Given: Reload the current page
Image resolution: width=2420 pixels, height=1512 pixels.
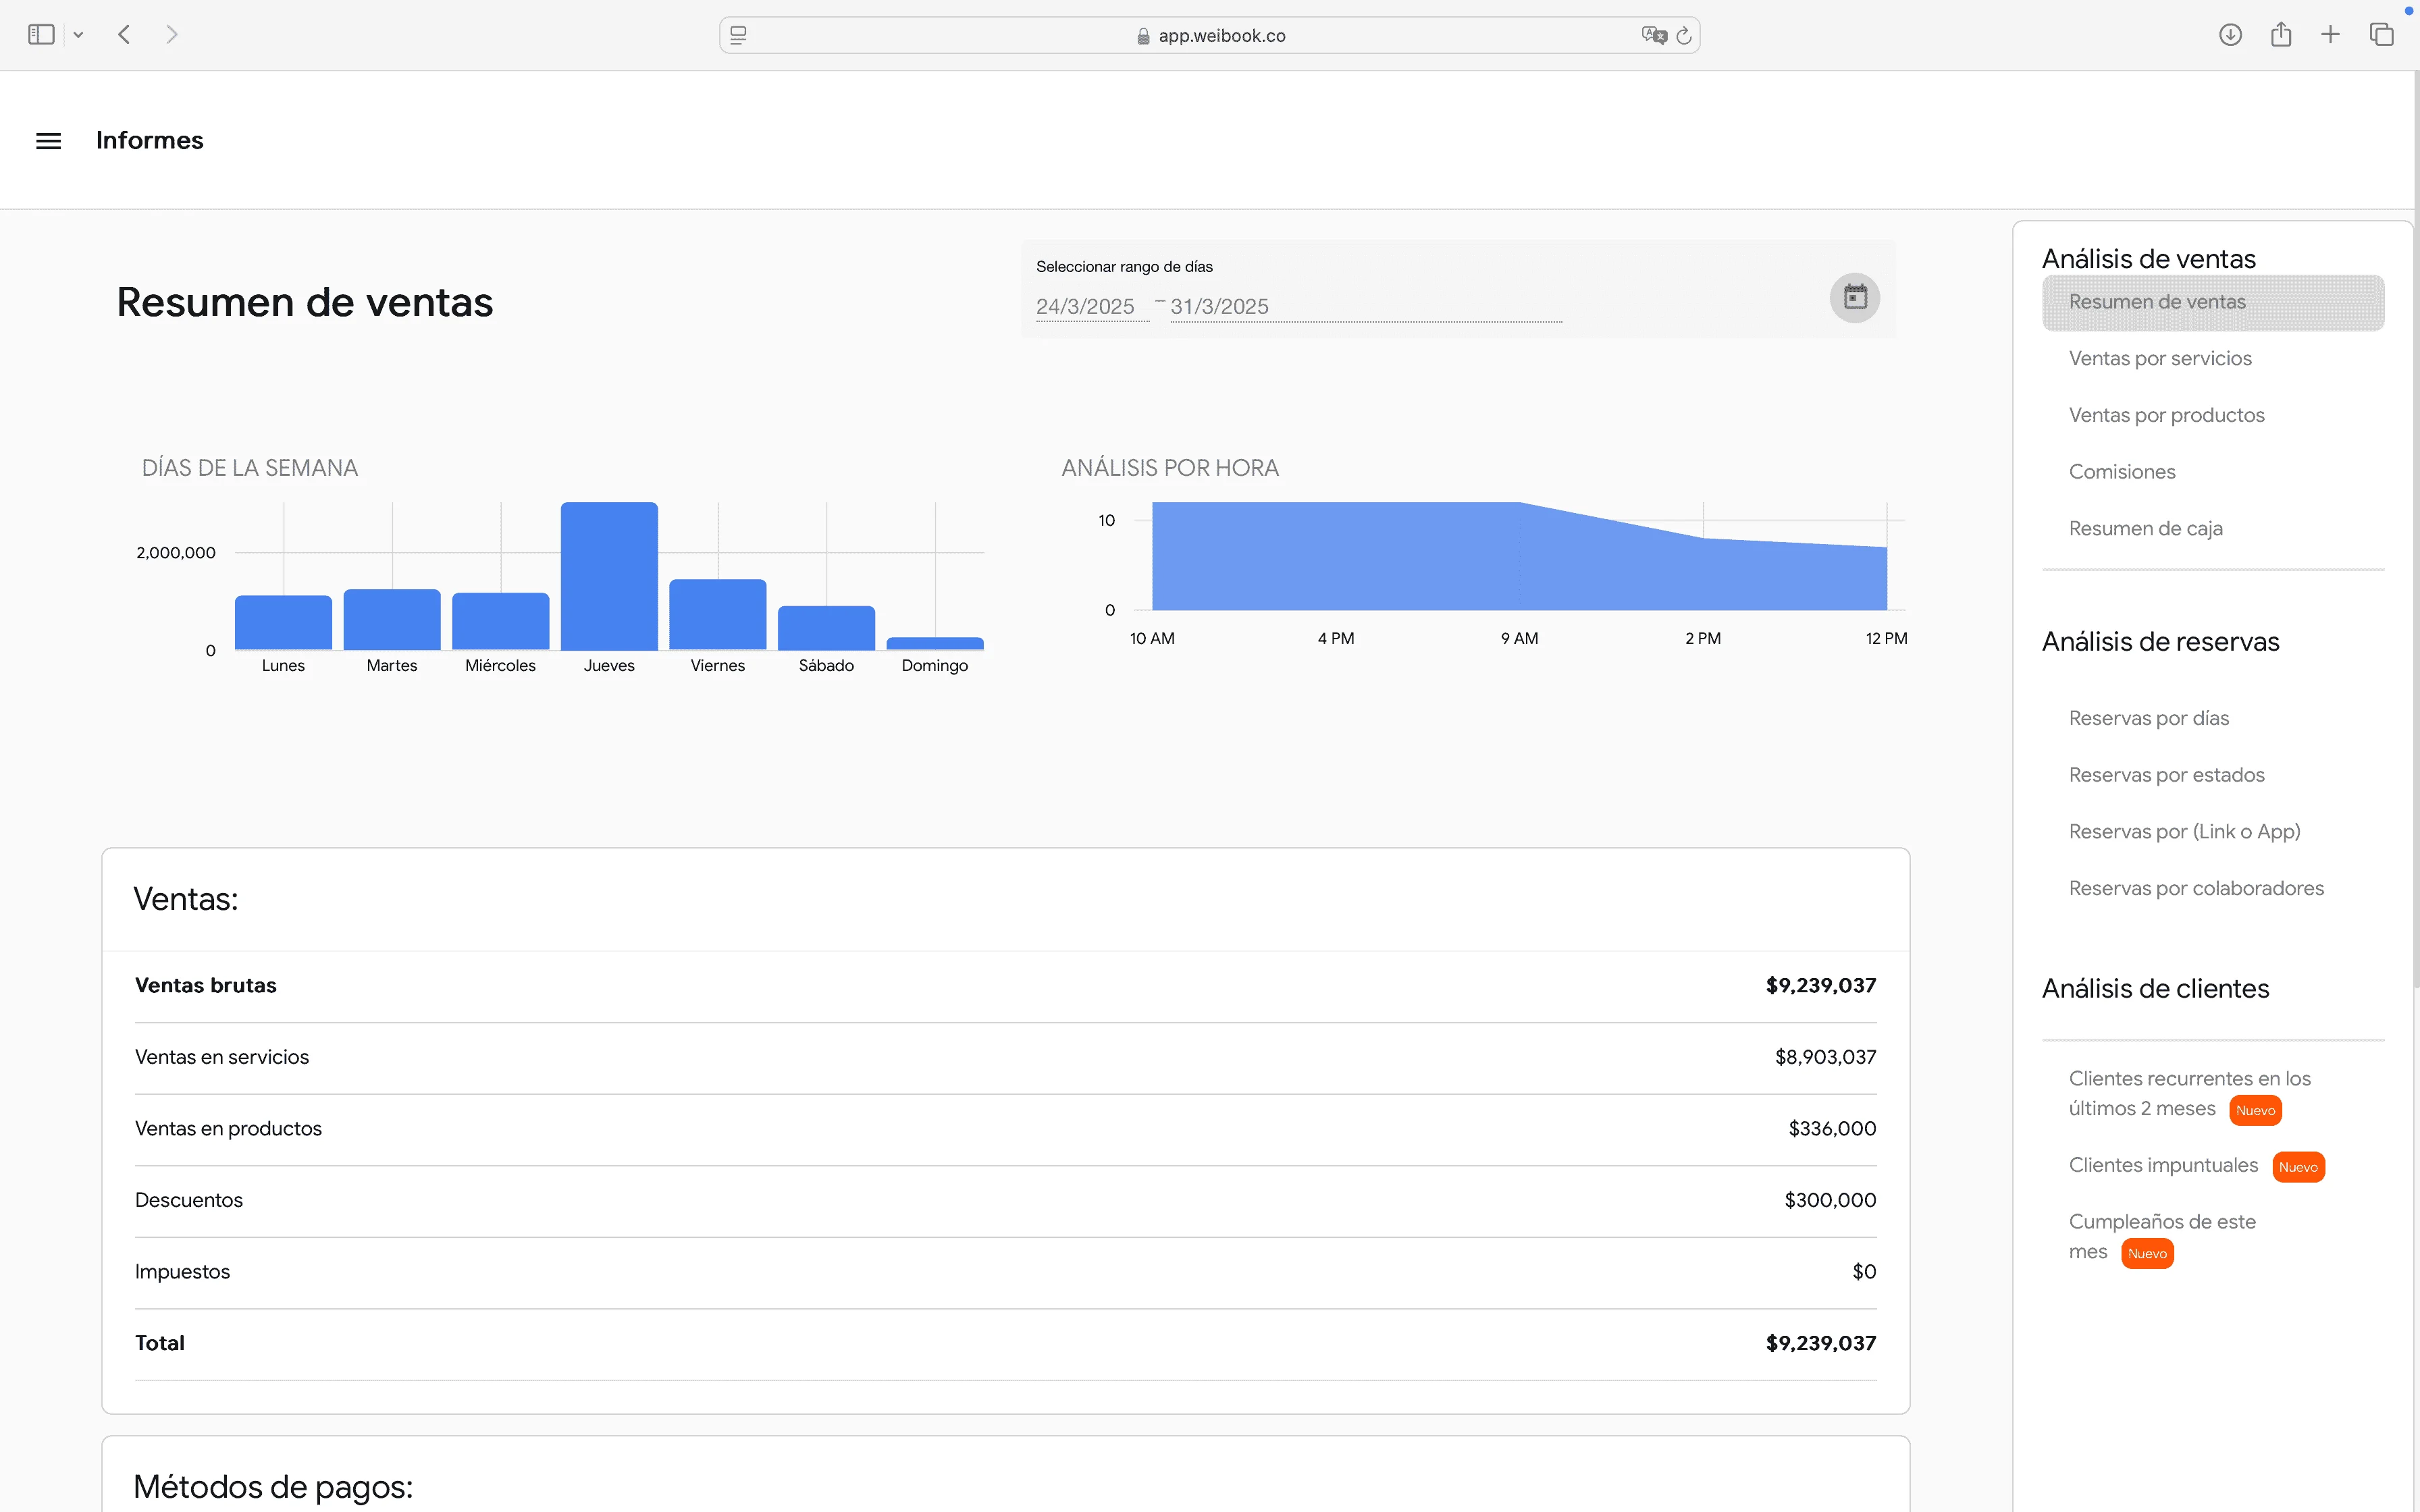Looking at the screenshot, I should (x=1685, y=34).
